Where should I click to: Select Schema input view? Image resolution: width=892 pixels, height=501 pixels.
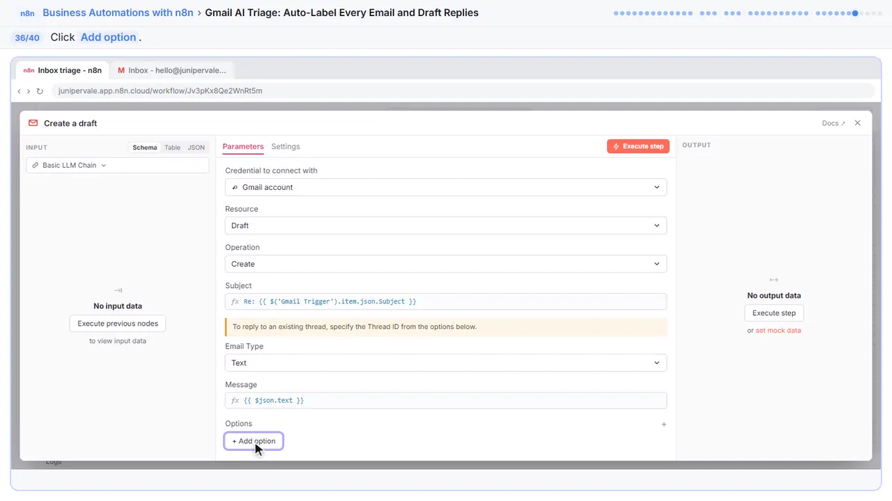(x=145, y=148)
